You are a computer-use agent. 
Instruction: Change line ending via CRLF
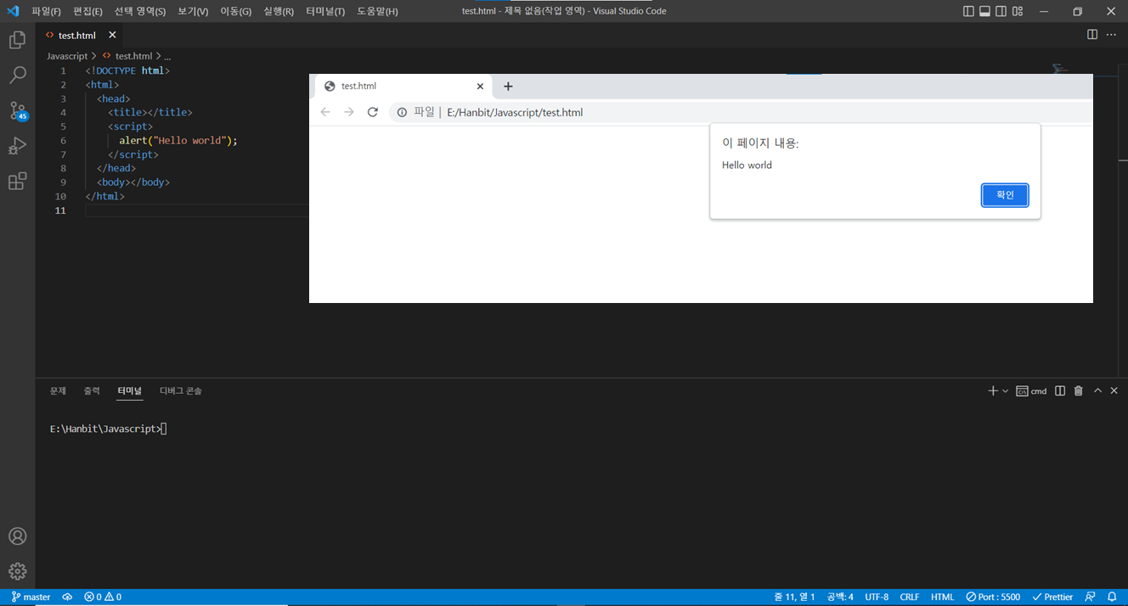[x=910, y=597]
